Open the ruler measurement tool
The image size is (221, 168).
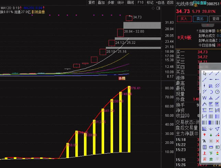pos(211,147)
